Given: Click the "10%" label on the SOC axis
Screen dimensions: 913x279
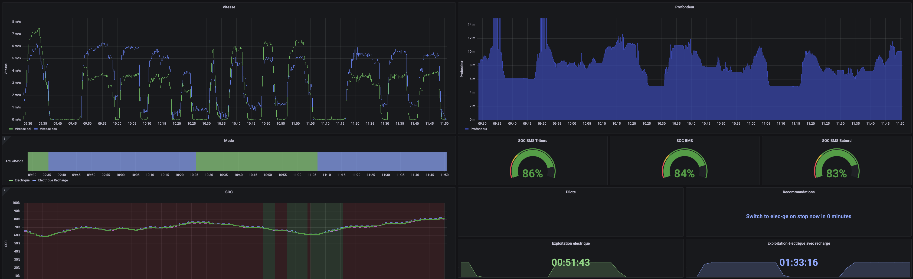Looking at the screenshot, I should click(17, 276).
